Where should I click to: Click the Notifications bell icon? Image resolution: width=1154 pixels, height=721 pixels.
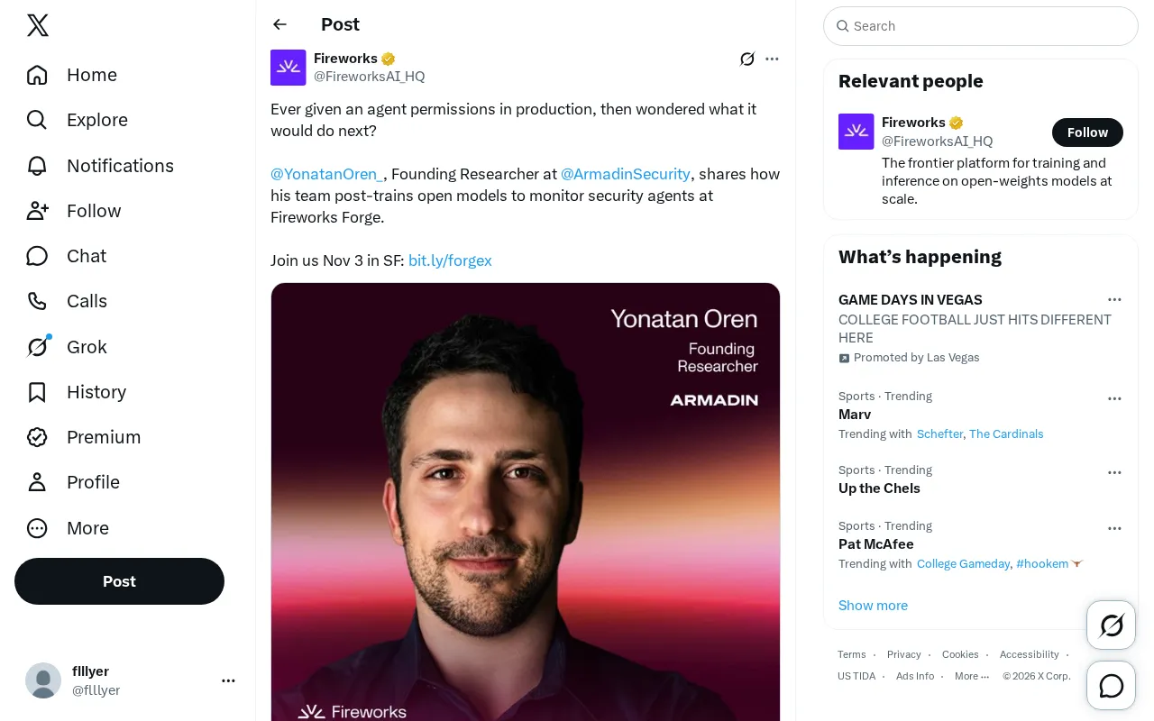(x=37, y=166)
